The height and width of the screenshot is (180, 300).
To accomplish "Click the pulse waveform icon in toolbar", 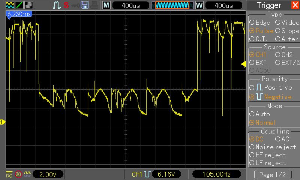I will click(x=57, y=5).
